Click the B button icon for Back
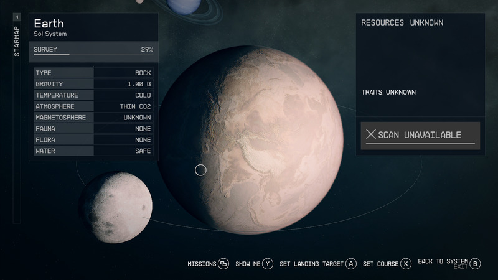This screenshot has height=280, width=498. 475,264
